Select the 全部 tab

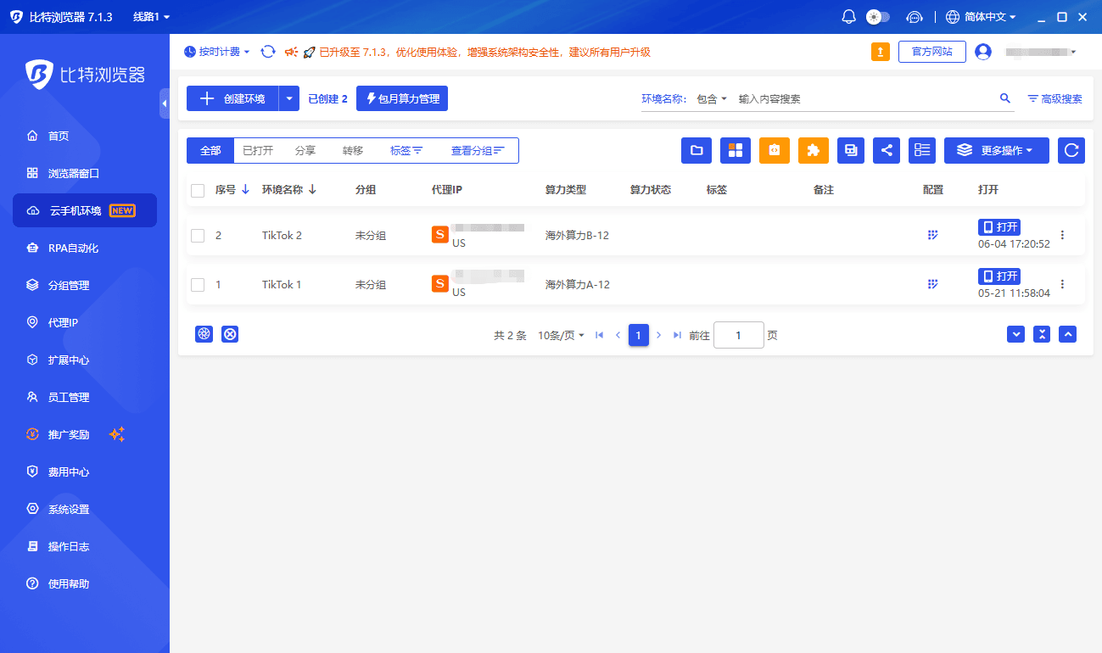(x=210, y=150)
